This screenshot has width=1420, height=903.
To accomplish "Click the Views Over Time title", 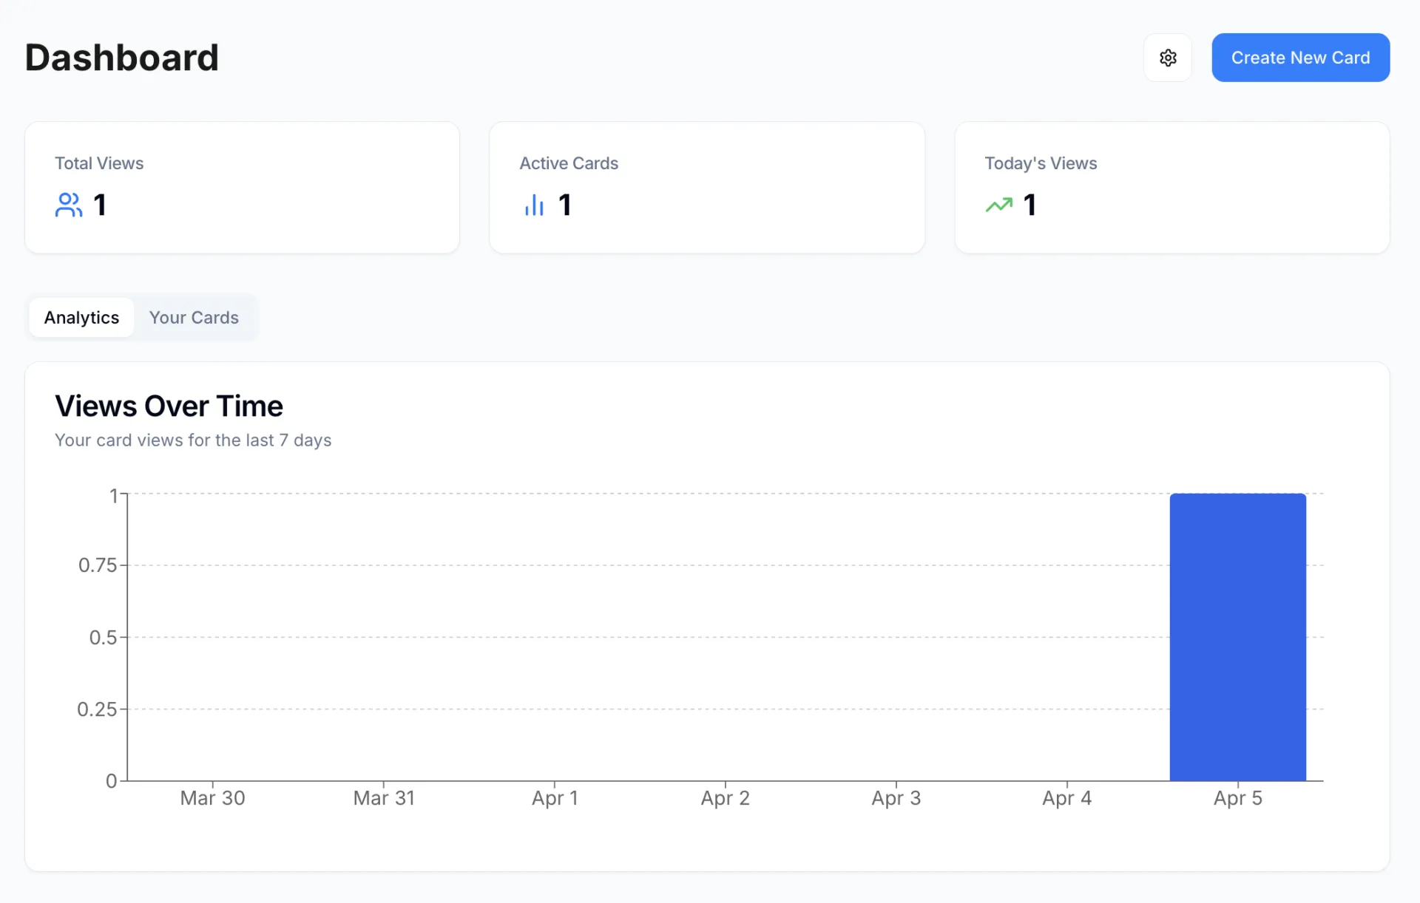I will tap(169, 406).
